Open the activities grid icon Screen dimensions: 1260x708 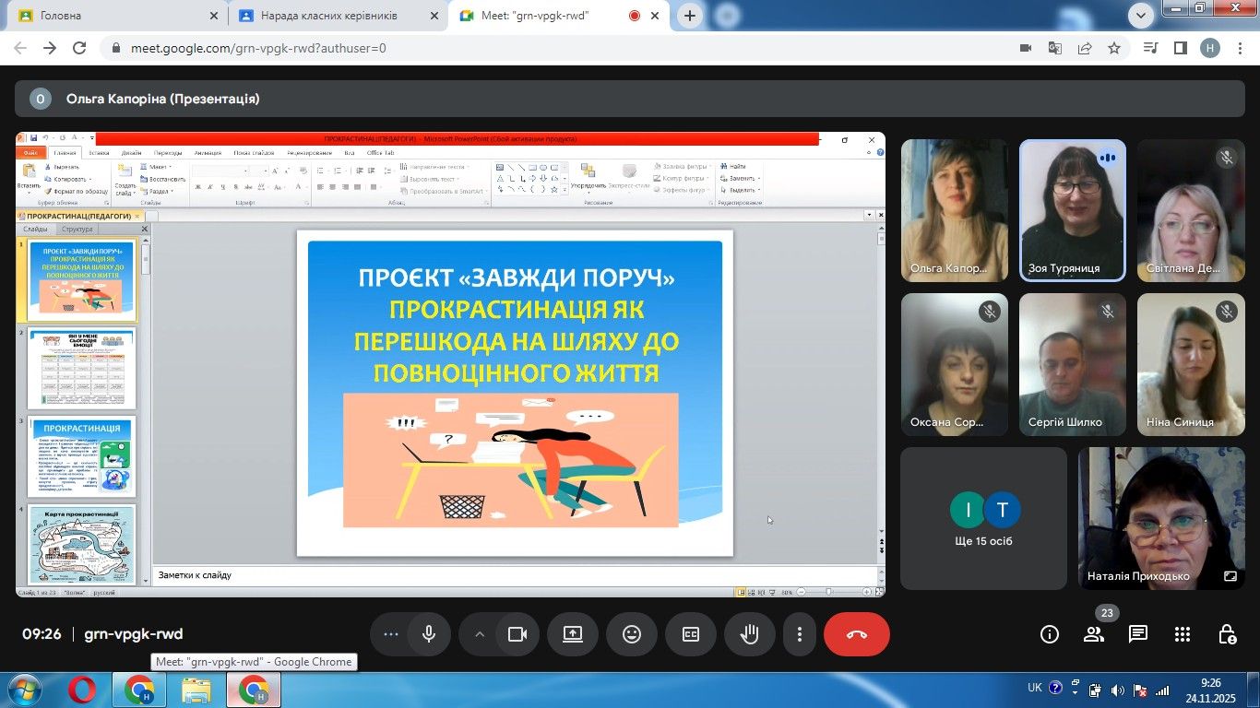[1183, 634]
